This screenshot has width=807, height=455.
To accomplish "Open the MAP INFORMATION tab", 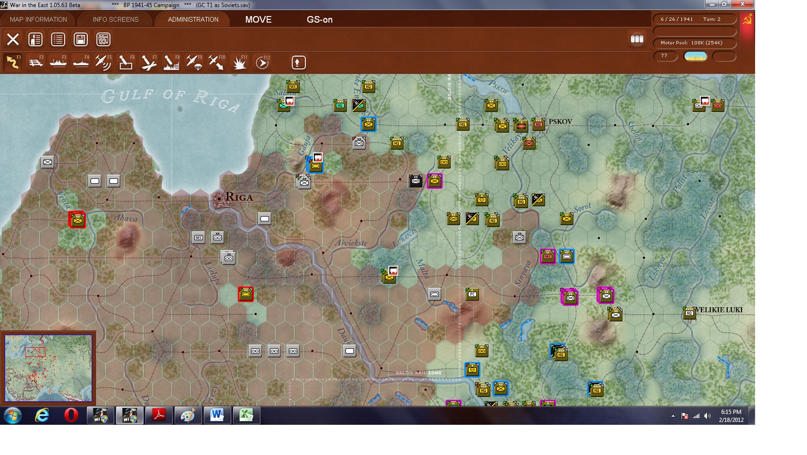I will coord(38,19).
